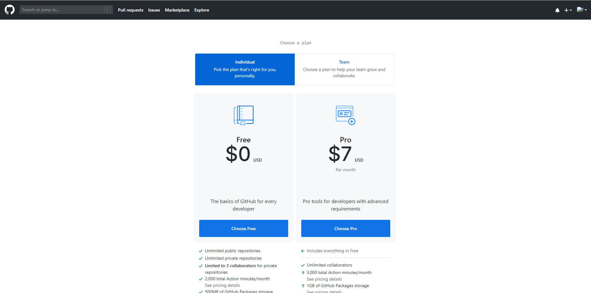This screenshot has height=293, width=591.
Task: Open the Issues page
Action: coord(154,10)
